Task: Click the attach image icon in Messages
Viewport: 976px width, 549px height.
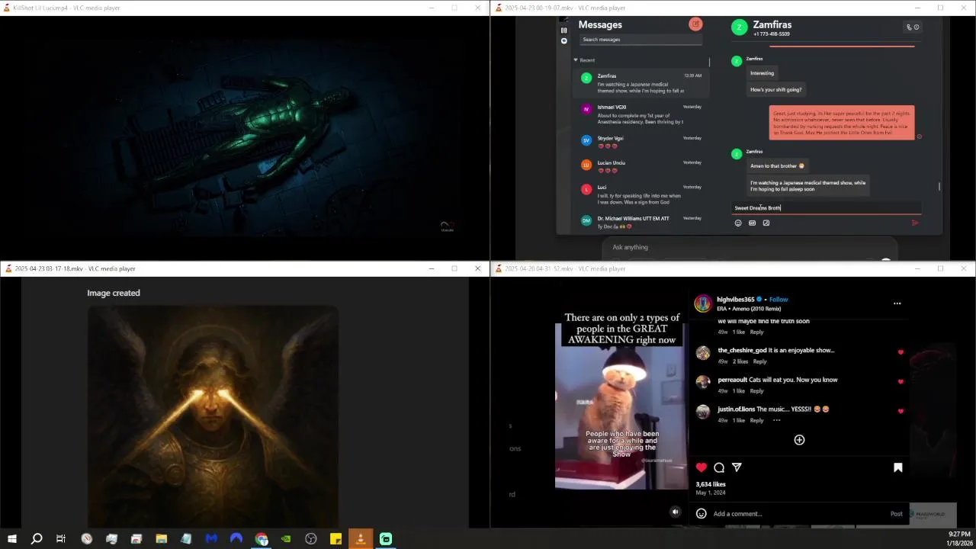Action: click(766, 223)
